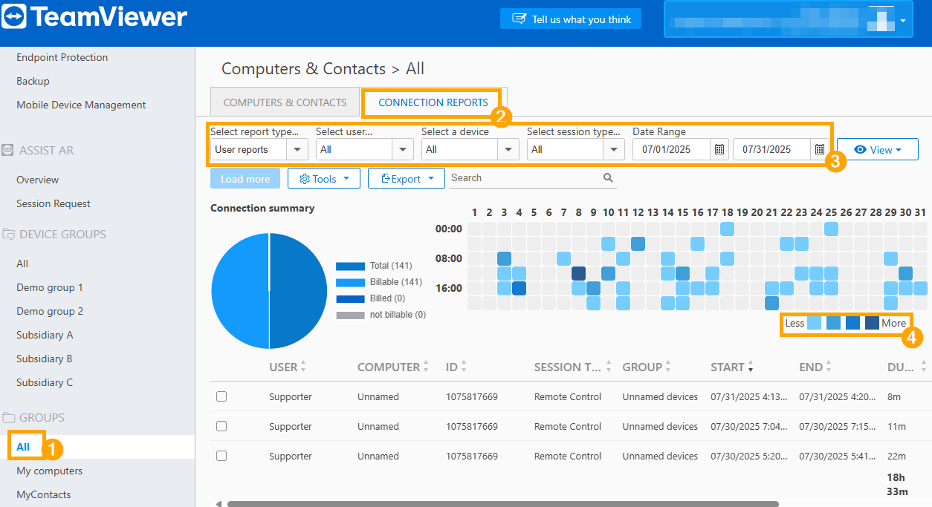Image resolution: width=932 pixels, height=507 pixels.
Task: Sort by COMPUTER column arrows
Action: 426,367
